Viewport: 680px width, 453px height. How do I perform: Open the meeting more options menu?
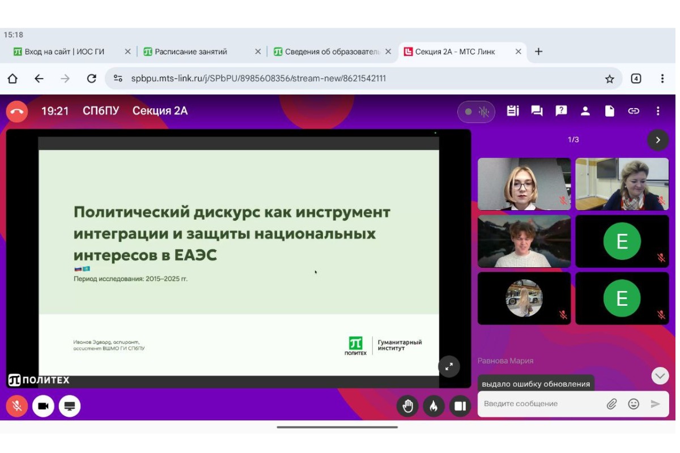pyautogui.click(x=658, y=111)
